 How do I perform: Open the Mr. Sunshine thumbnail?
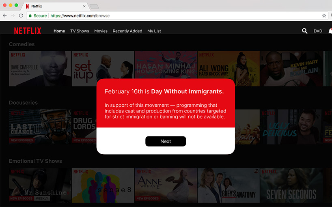pos(40,185)
